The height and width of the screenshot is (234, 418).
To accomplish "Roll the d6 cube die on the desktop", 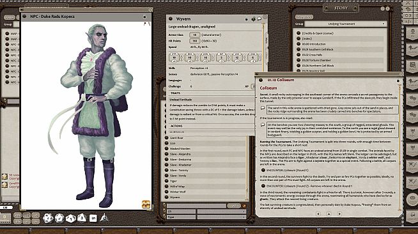I will [x=93, y=218].
